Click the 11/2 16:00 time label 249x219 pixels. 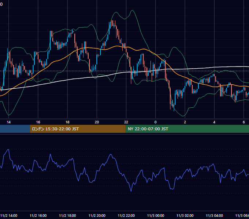(x=38, y=215)
